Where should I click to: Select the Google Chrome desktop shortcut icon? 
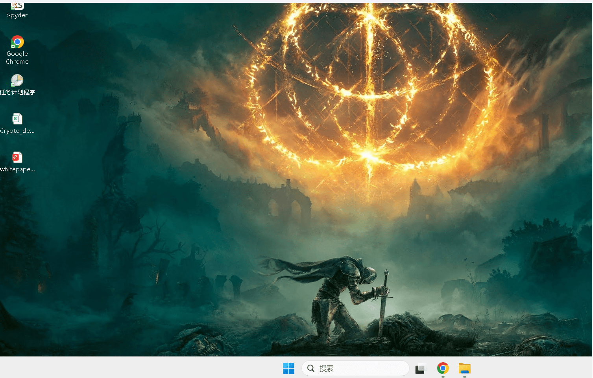pyautogui.click(x=17, y=42)
